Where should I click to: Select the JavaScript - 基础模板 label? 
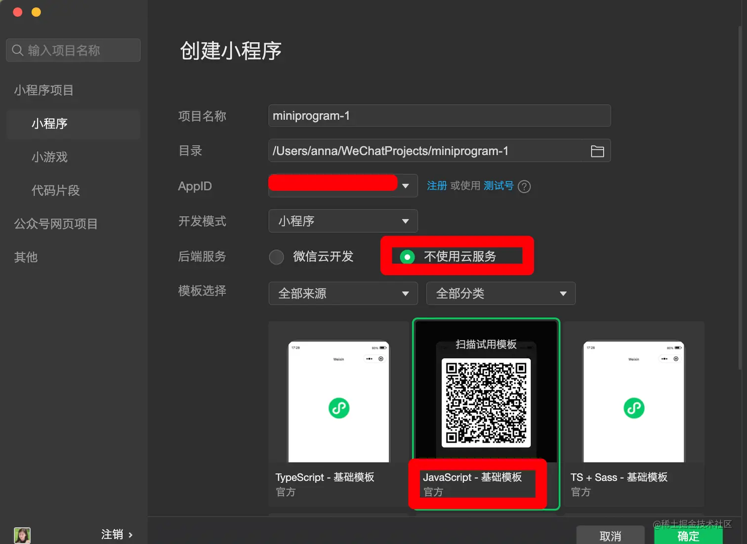click(472, 477)
